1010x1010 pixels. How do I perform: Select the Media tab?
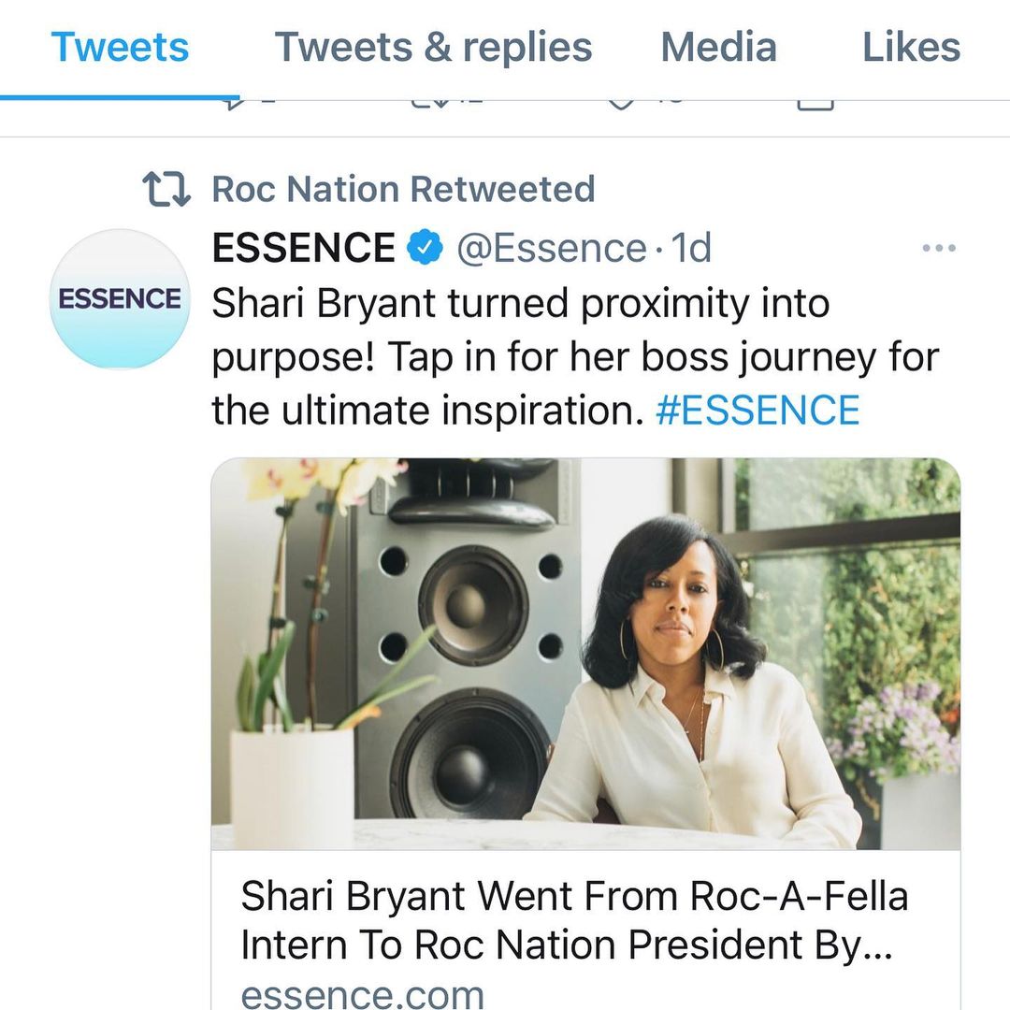(718, 47)
